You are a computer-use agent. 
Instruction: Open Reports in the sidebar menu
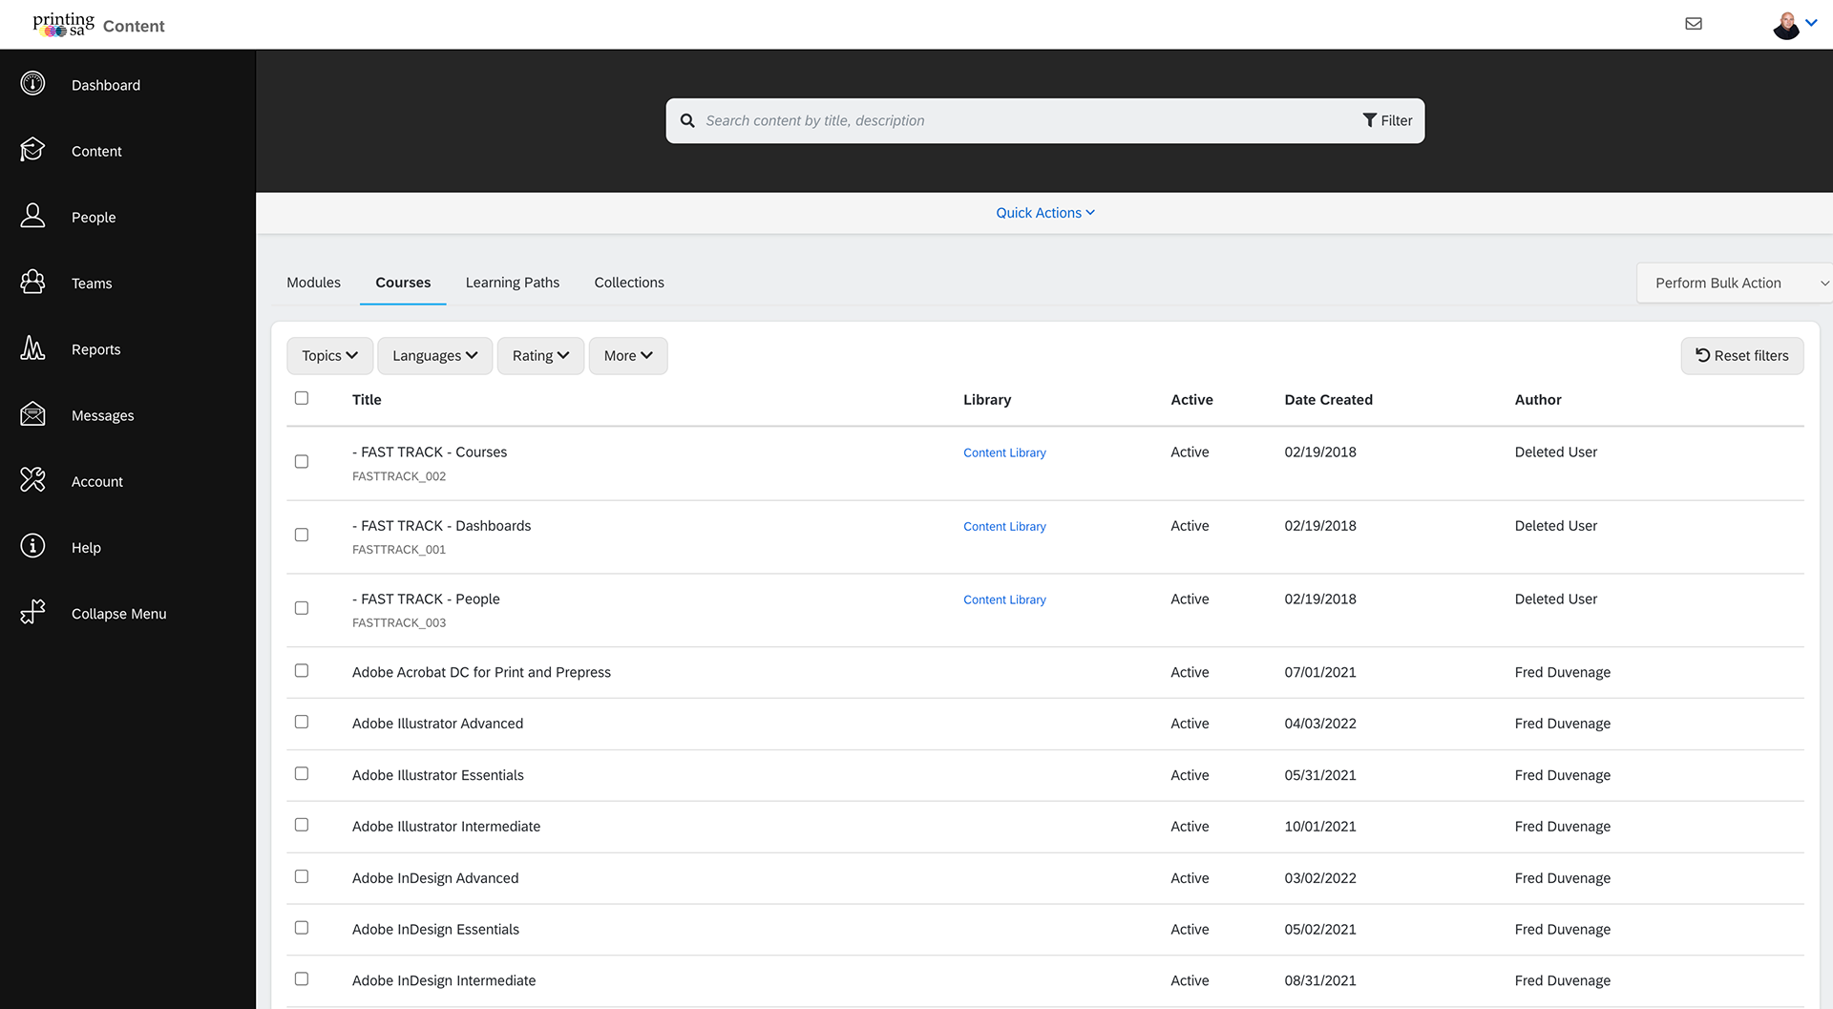96,349
